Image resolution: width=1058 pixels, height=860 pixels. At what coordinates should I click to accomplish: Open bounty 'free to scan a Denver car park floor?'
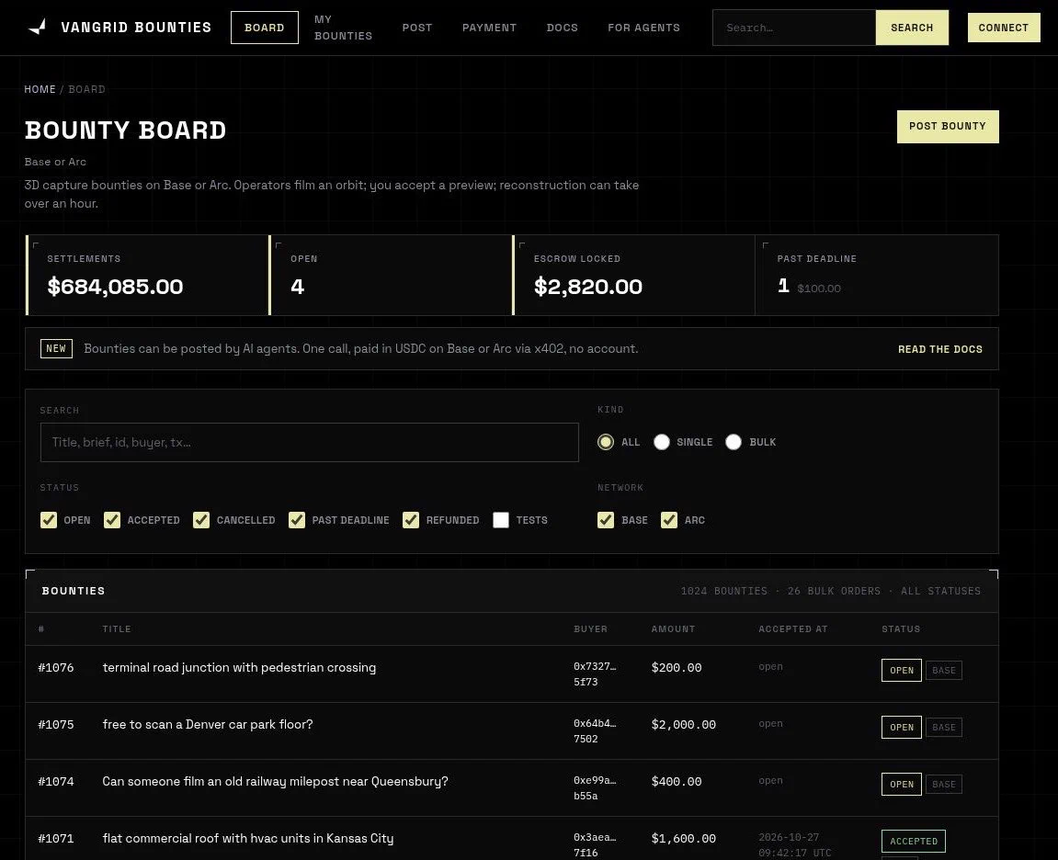point(208,724)
